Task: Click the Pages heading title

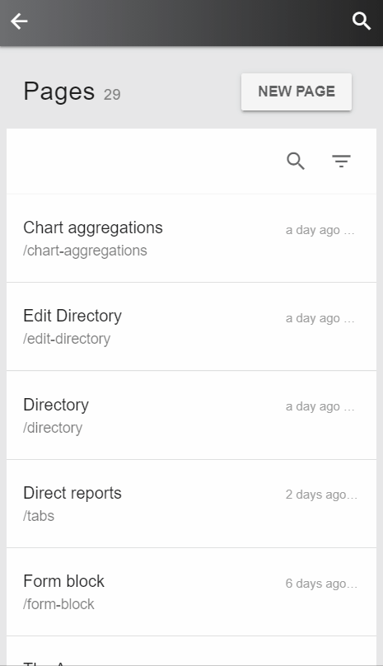Action: [x=59, y=91]
